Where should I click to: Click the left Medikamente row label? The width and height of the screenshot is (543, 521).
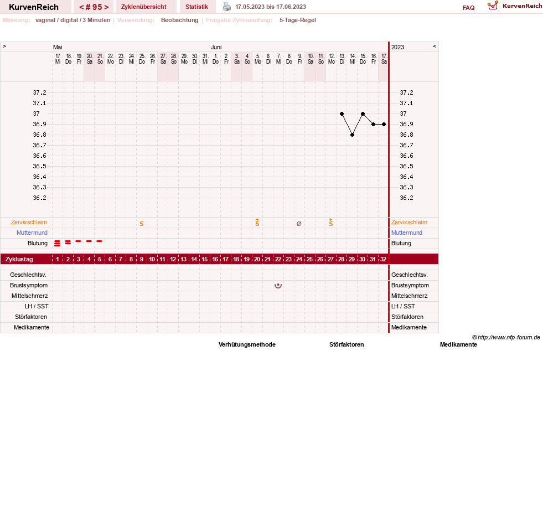coord(32,327)
